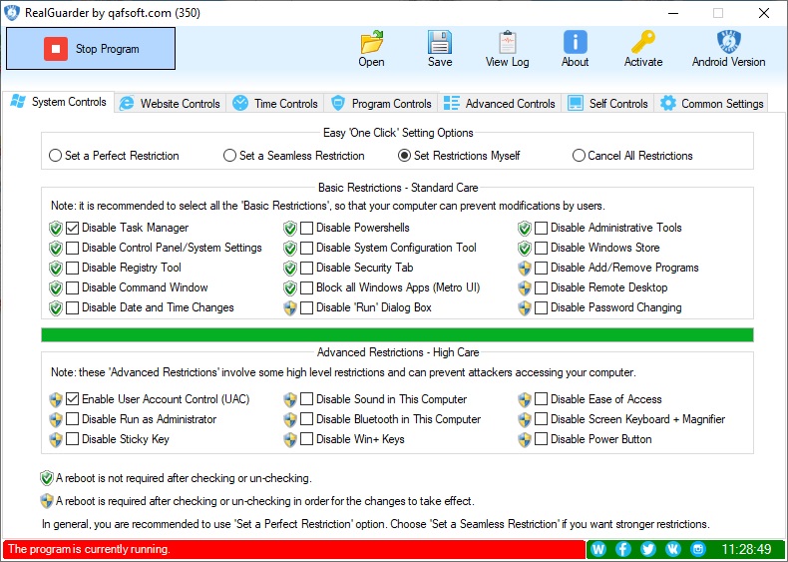Screen dimensions: 788x562
Task: Check Disable Power Button option
Action: [x=541, y=439]
